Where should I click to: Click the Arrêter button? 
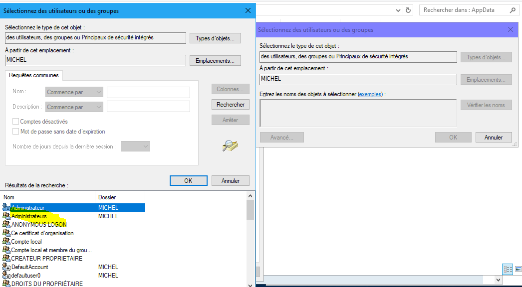[231, 120]
